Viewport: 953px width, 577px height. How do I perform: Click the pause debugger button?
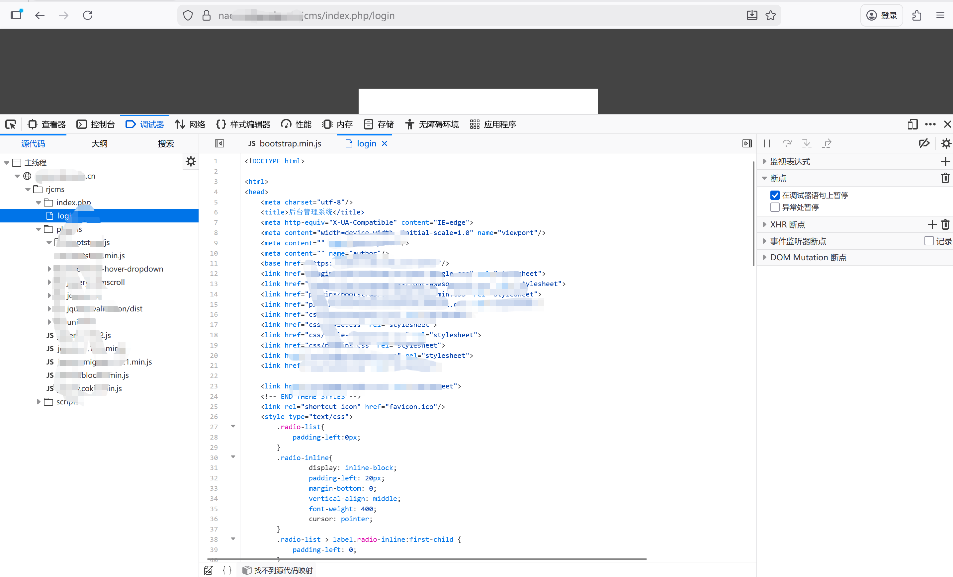767,143
